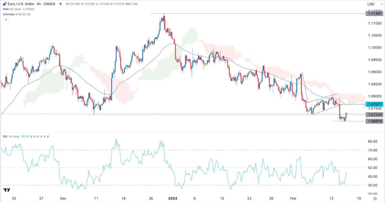Click the Euro/USD flag symbol icon
The height and width of the screenshot is (202, 385).
pyautogui.click(x=5, y=4)
